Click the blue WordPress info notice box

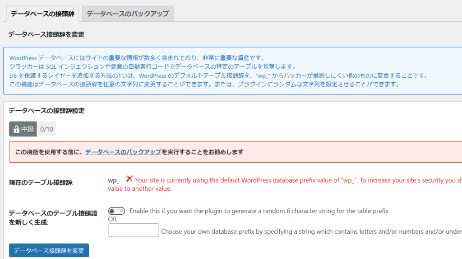pos(226,71)
